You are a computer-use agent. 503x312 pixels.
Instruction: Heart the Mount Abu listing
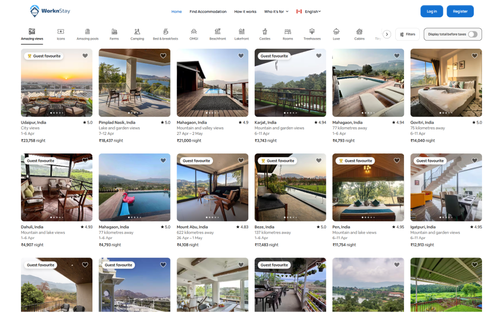(241, 161)
